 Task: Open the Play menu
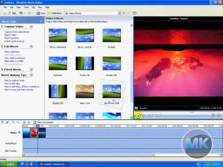pyautogui.click(x=40, y=7)
